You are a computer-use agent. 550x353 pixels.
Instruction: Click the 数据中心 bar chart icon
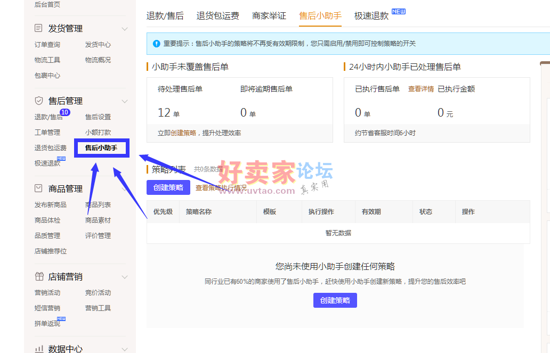pos(38,349)
